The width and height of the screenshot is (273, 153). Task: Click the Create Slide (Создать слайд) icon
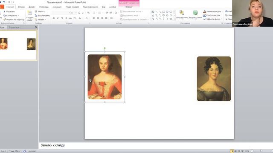pos(30,13)
